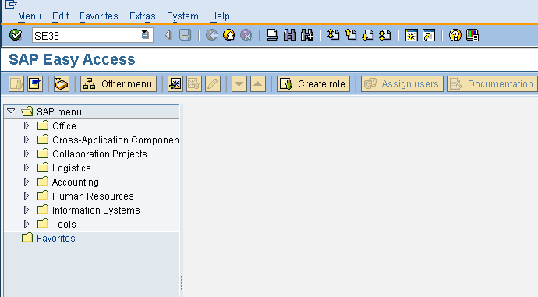Click the yellow Help question mark icon
This screenshot has height=297, width=538.
(x=455, y=35)
